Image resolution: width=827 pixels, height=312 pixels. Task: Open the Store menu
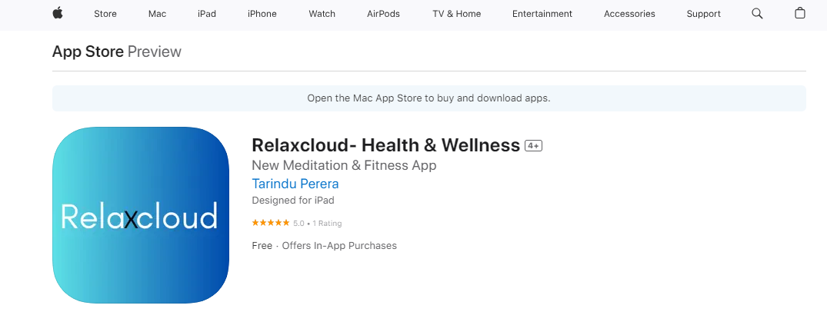coord(105,14)
